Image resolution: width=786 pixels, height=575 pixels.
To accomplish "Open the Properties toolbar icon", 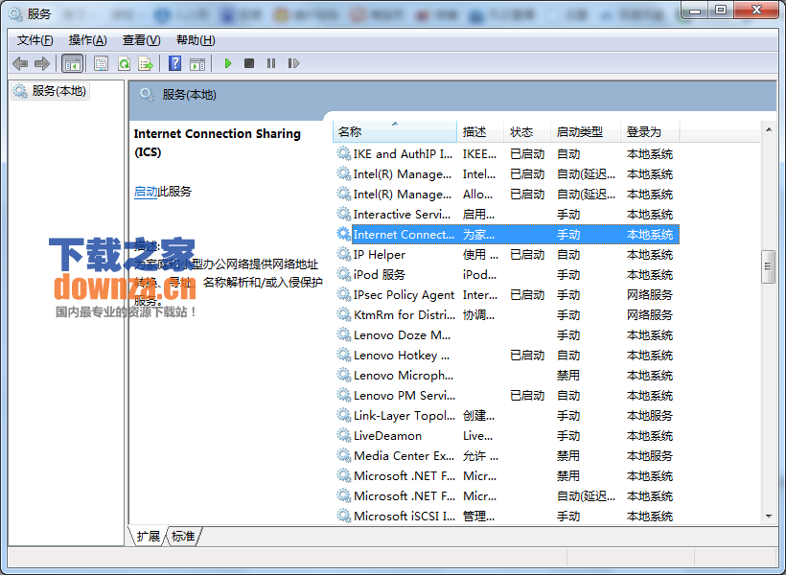I will click(x=102, y=63).
